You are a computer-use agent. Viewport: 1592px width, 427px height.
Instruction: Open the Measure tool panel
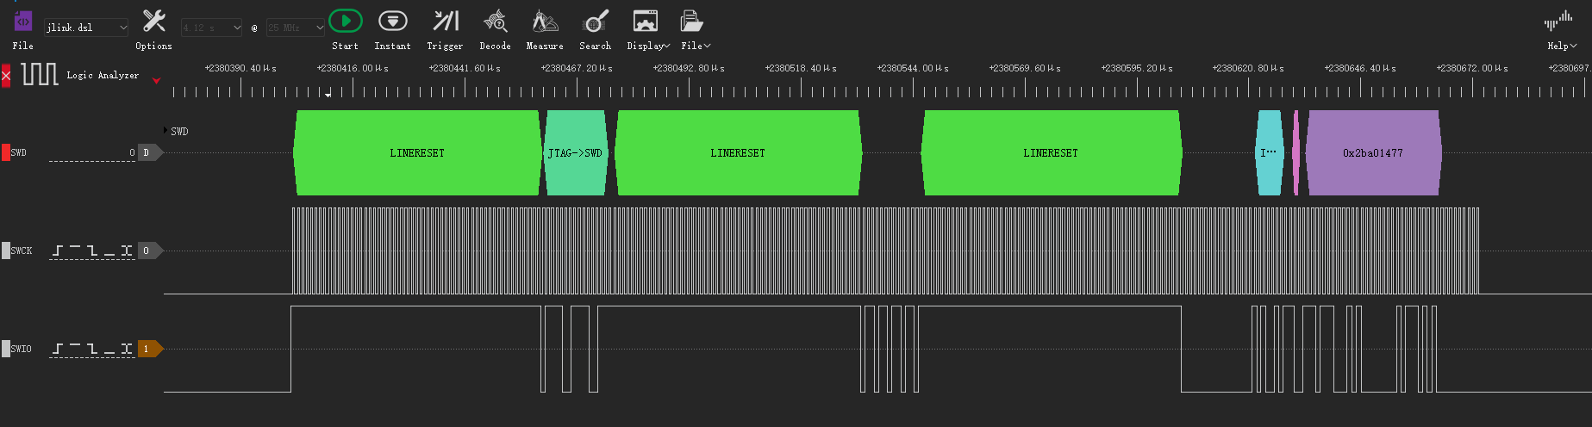pyautogui.click(x=544, y=22)
